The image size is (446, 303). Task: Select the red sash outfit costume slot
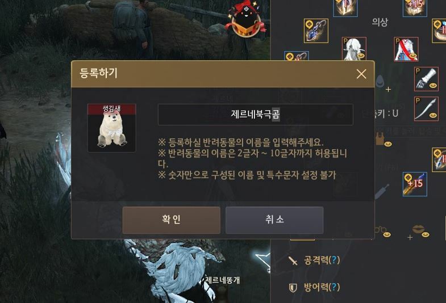(406, 49)
